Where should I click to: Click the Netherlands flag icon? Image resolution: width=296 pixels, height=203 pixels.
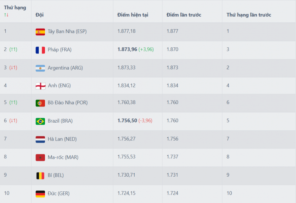40,139
